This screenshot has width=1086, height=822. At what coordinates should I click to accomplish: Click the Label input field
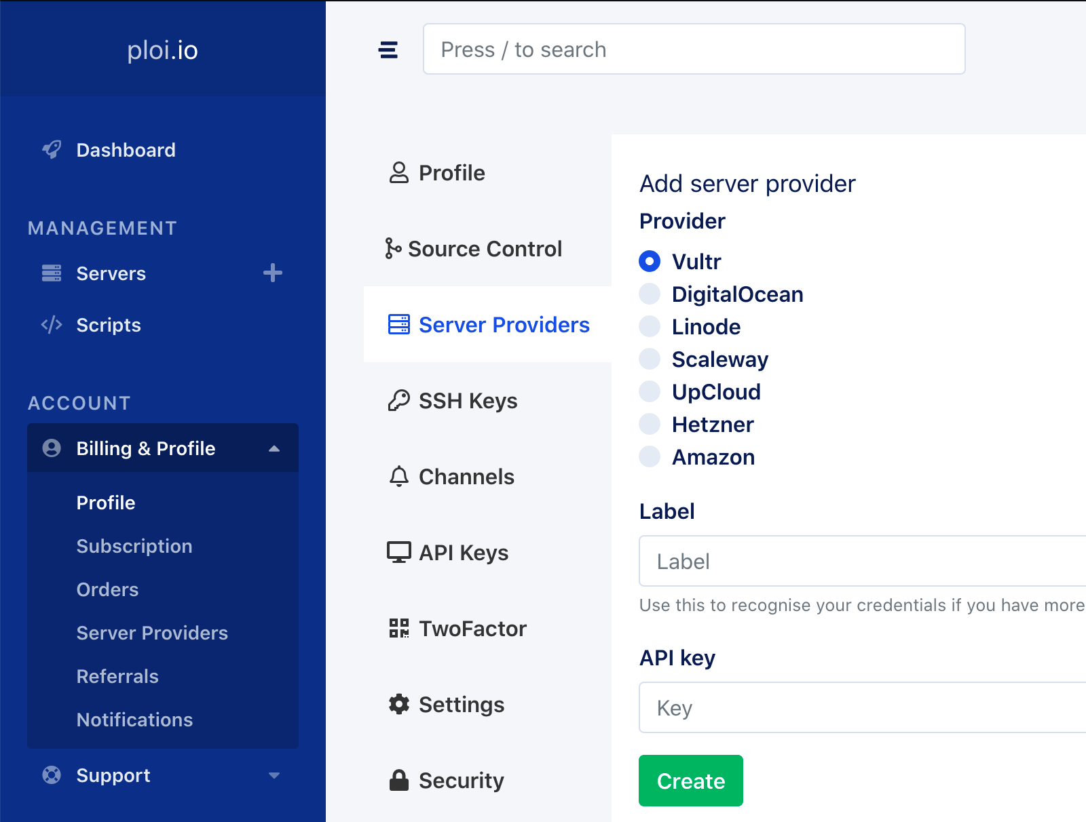863,561
